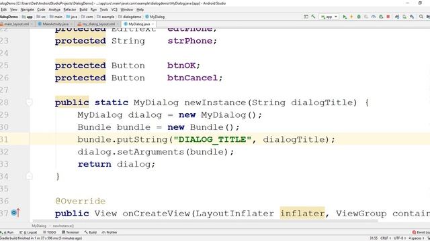Click the 4 spaces indent selector
Viewport: 430px width, 241px height.
(417, 238)
